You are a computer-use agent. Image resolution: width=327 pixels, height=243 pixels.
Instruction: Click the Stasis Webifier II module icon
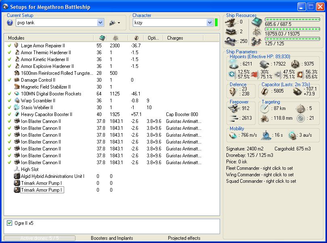[x=17, y=108]
